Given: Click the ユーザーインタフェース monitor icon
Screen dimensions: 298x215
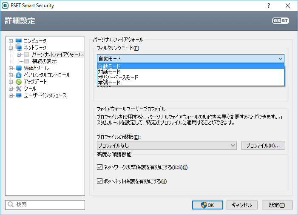Looking at the screenshot, I should (x=19, y=95).
